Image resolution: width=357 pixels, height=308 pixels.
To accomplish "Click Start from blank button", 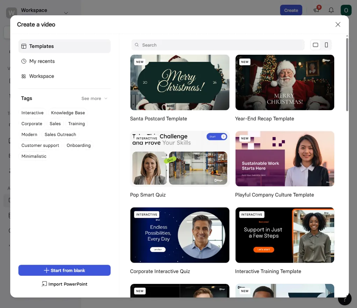I will [64, 270].
